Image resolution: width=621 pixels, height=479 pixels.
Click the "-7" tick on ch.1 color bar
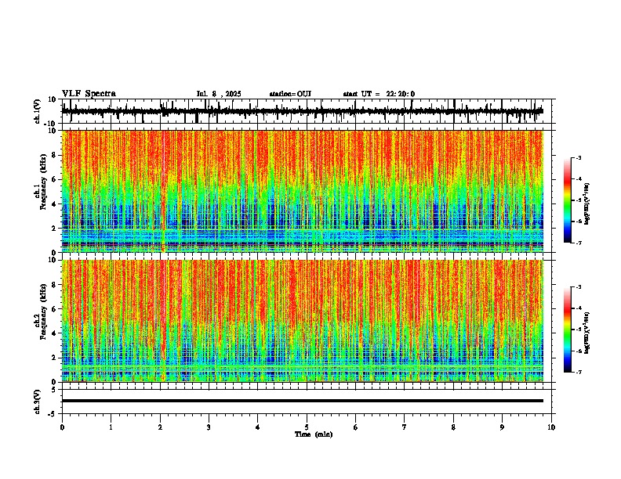point(579,243)
